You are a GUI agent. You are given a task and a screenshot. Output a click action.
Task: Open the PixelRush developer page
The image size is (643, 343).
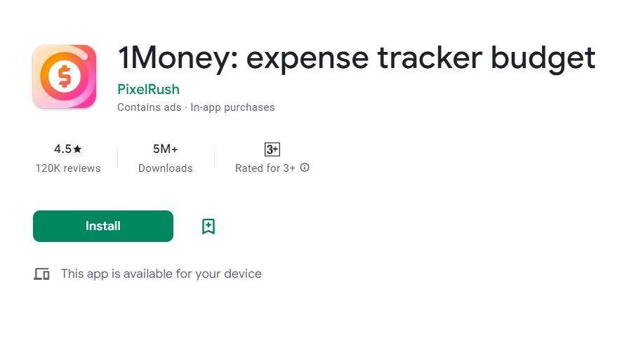point(148,89)
